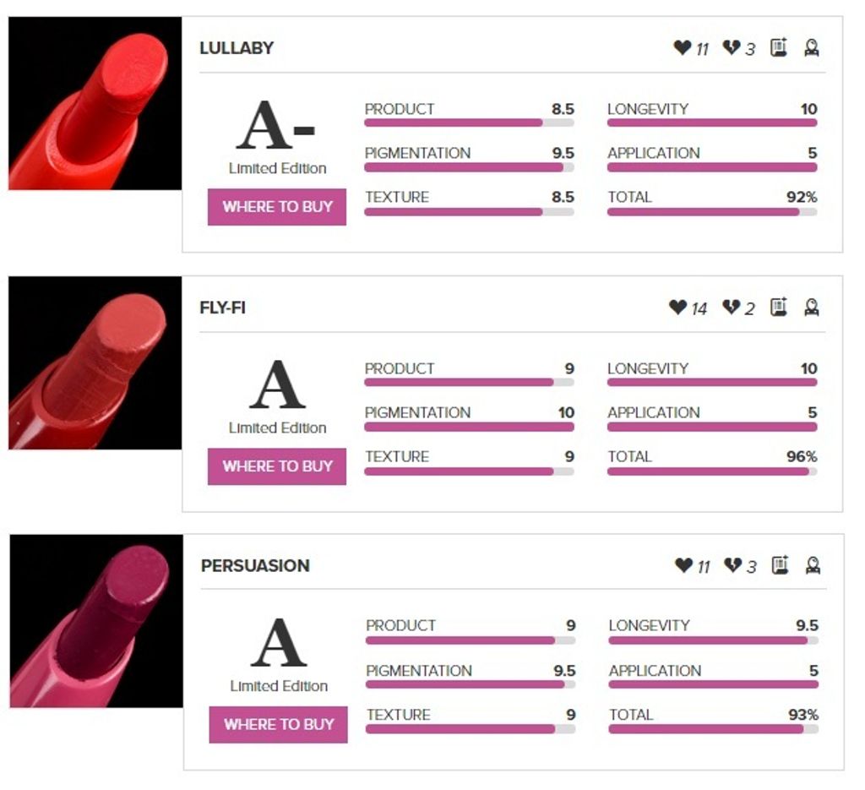Click the Fly-Fi Total 96% rating bar
This screenshot has height=790, width=865.
click(x=712, y=471)
